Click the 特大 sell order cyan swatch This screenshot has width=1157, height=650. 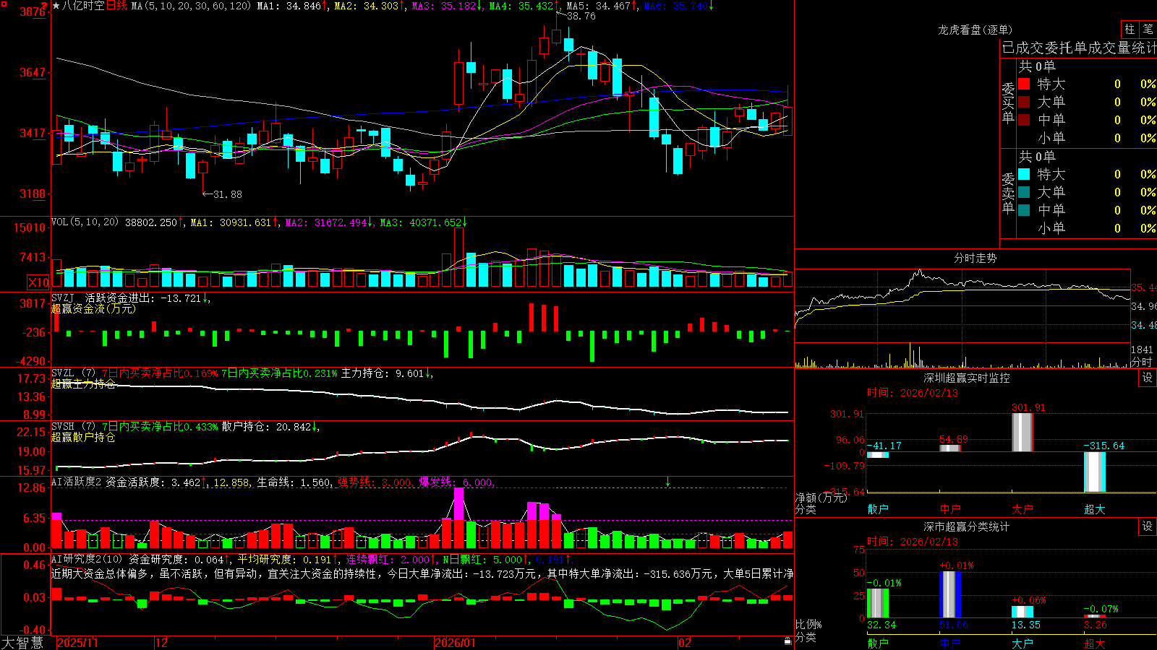click(x=1024, y=174)
